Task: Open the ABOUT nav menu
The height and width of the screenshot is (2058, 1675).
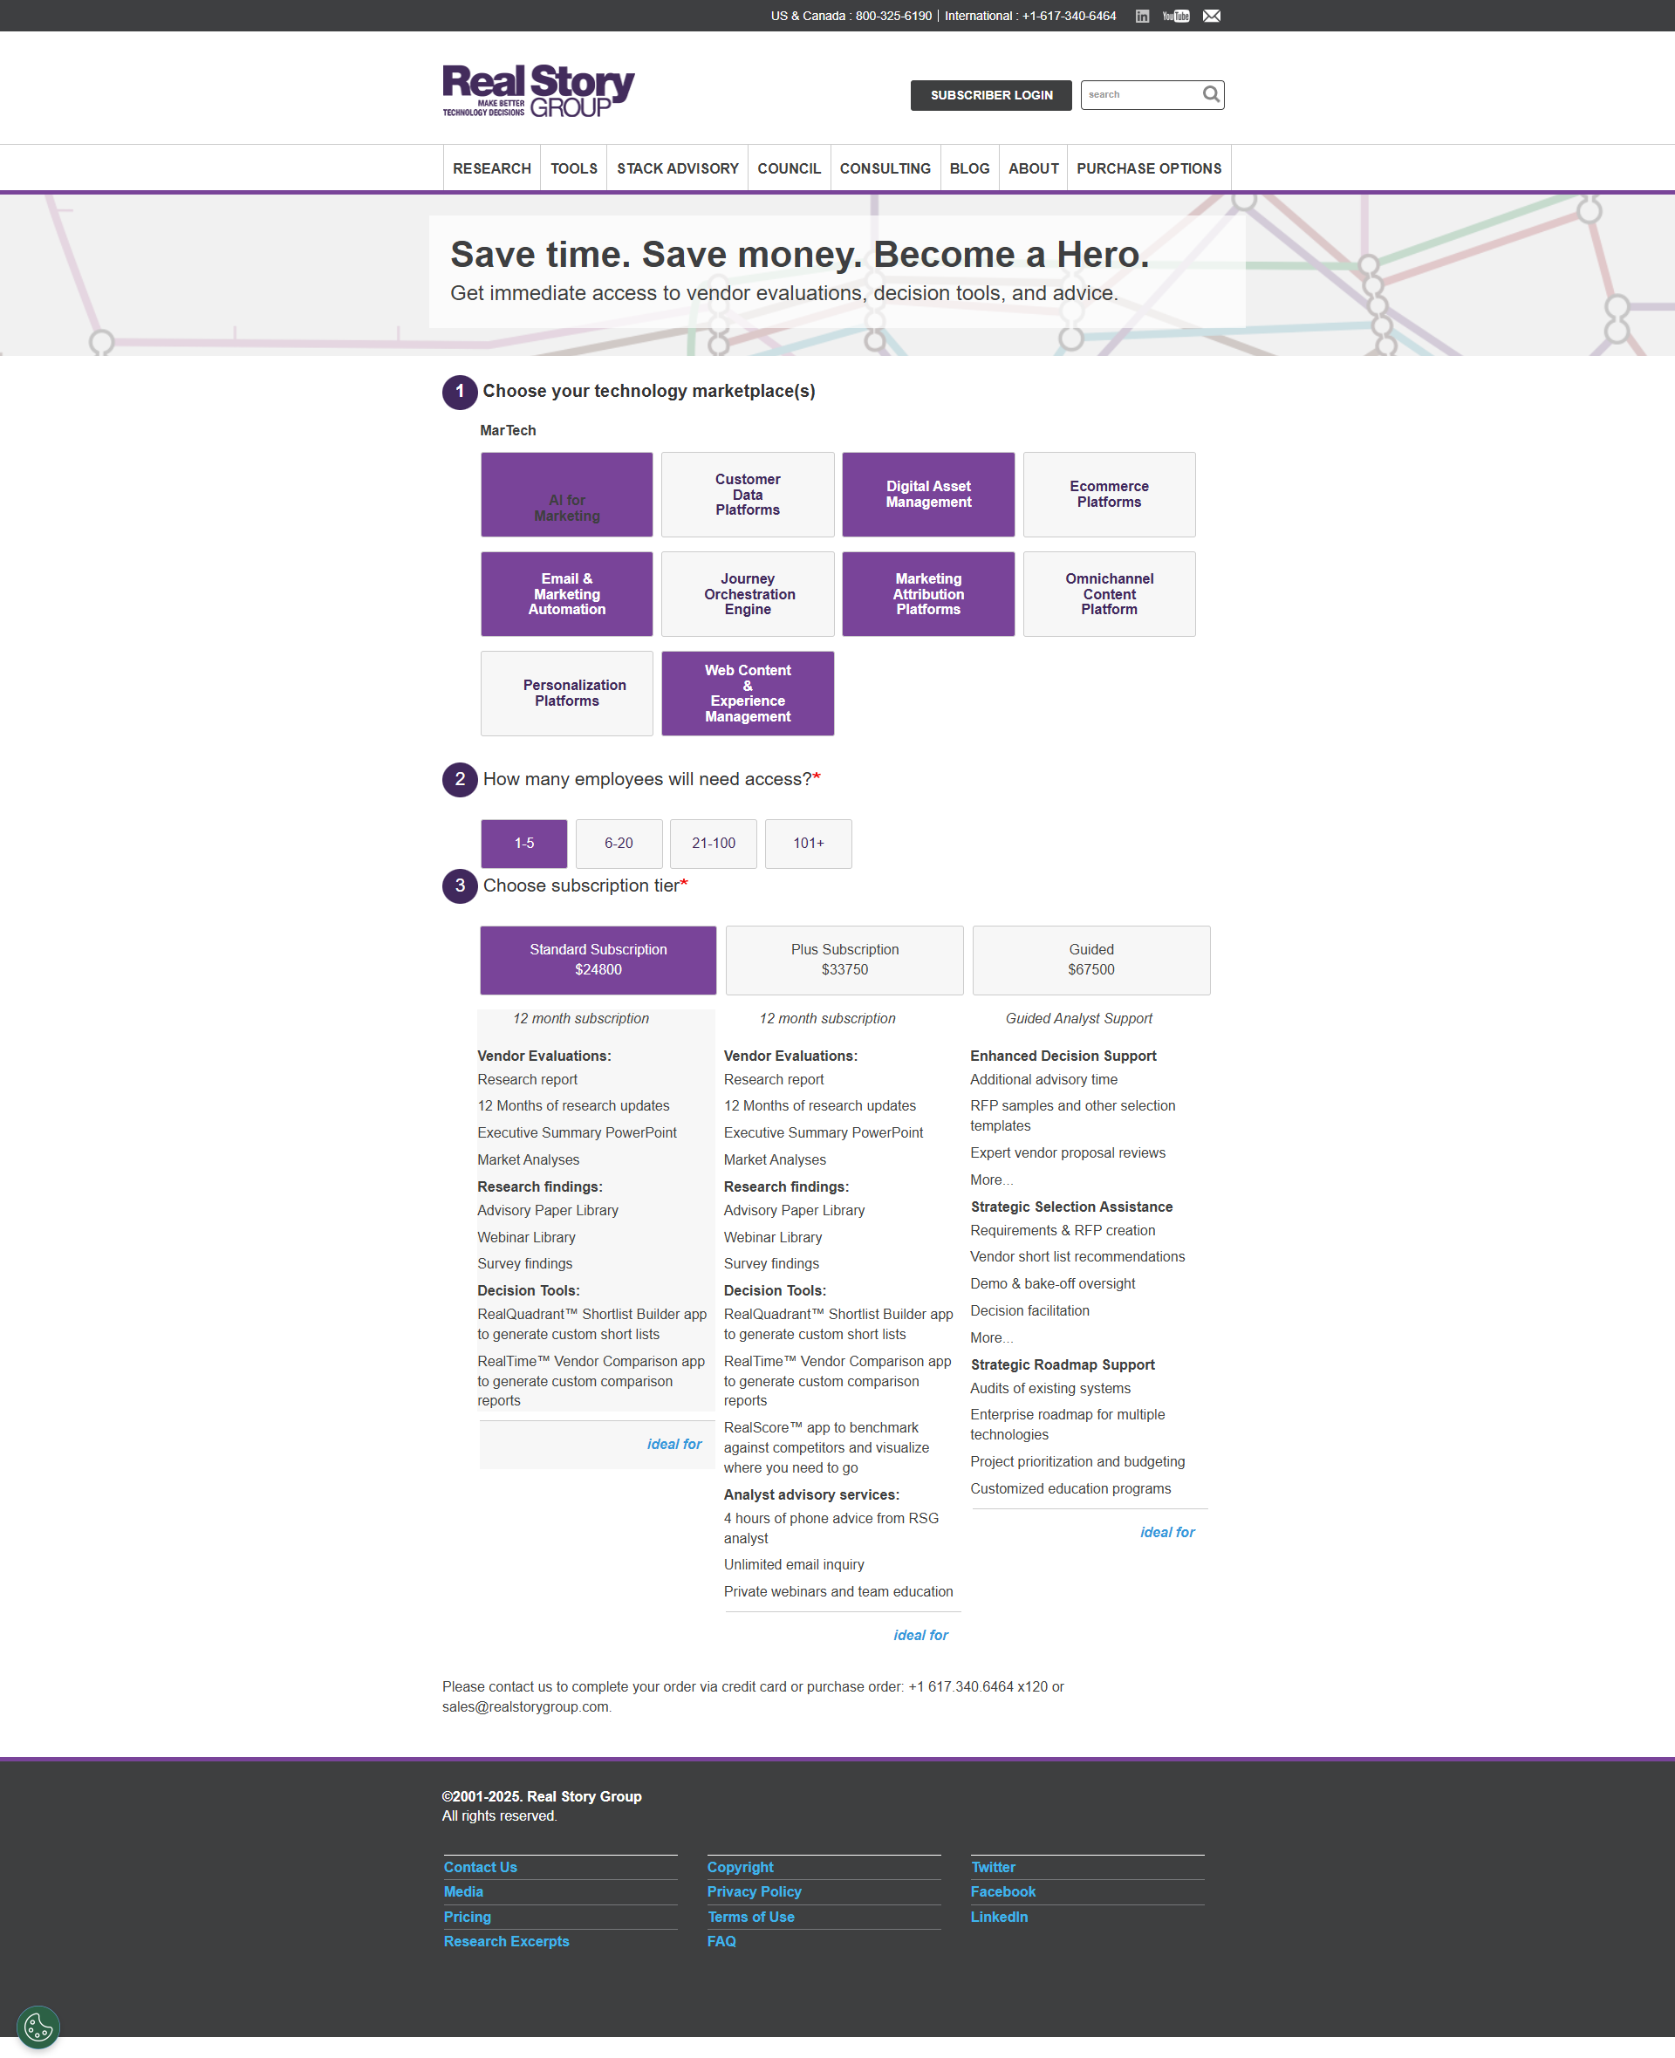Action: [1032, 168]
